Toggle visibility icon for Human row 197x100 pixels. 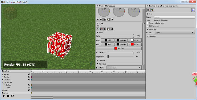click(29, 74)
